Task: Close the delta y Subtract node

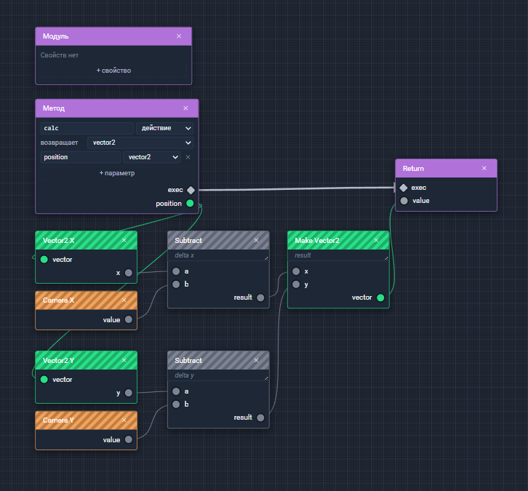Action: click(256, 360)
